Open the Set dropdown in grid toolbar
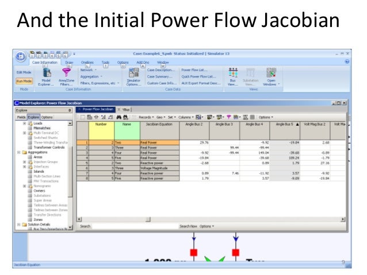 tap(171, 117)
